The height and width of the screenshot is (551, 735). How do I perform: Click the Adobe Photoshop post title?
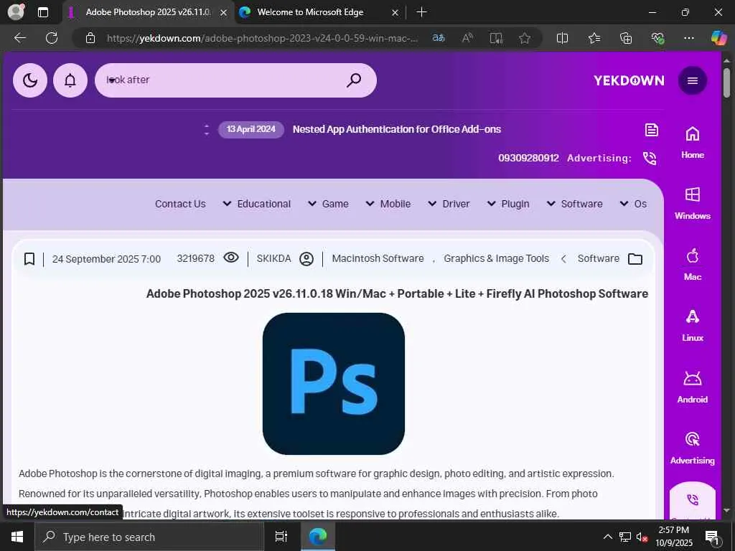point(397,293)
